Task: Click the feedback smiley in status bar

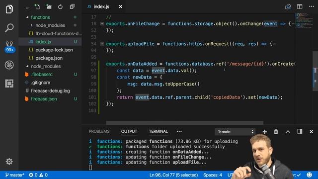Action: [x=310, y=175]
